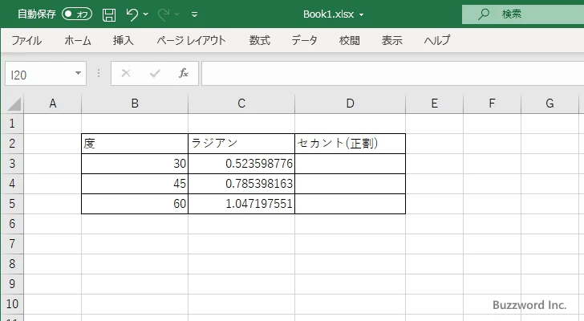Viewport: 584px width, 321px height.
Task: Open Customize Quick Access Toolbar dropdown
Action: pos(194,14)
